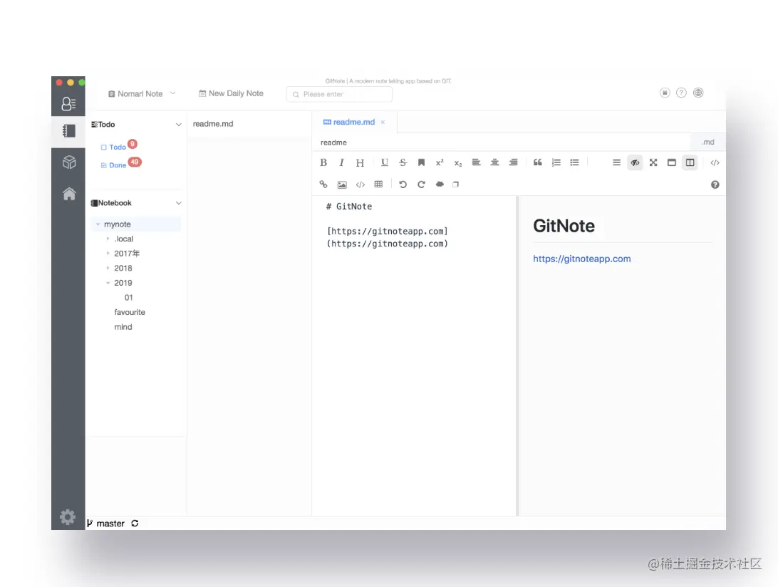Expand the 2018 folder
This screenshot has height=587, width=778.
coord(108,268)
